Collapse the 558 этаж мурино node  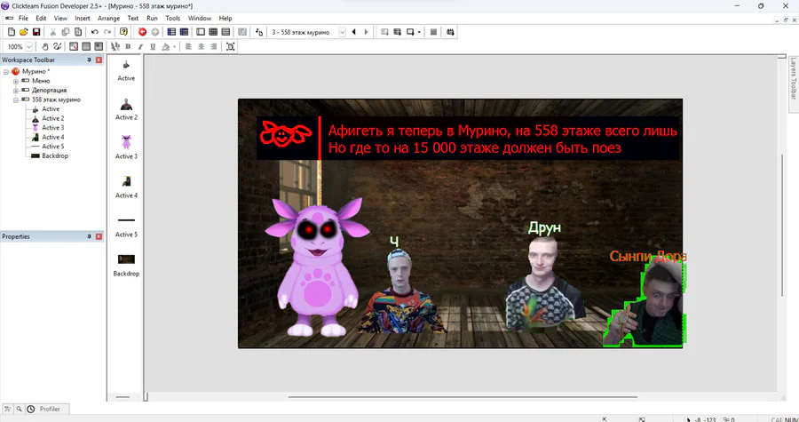tap(16, 100)
